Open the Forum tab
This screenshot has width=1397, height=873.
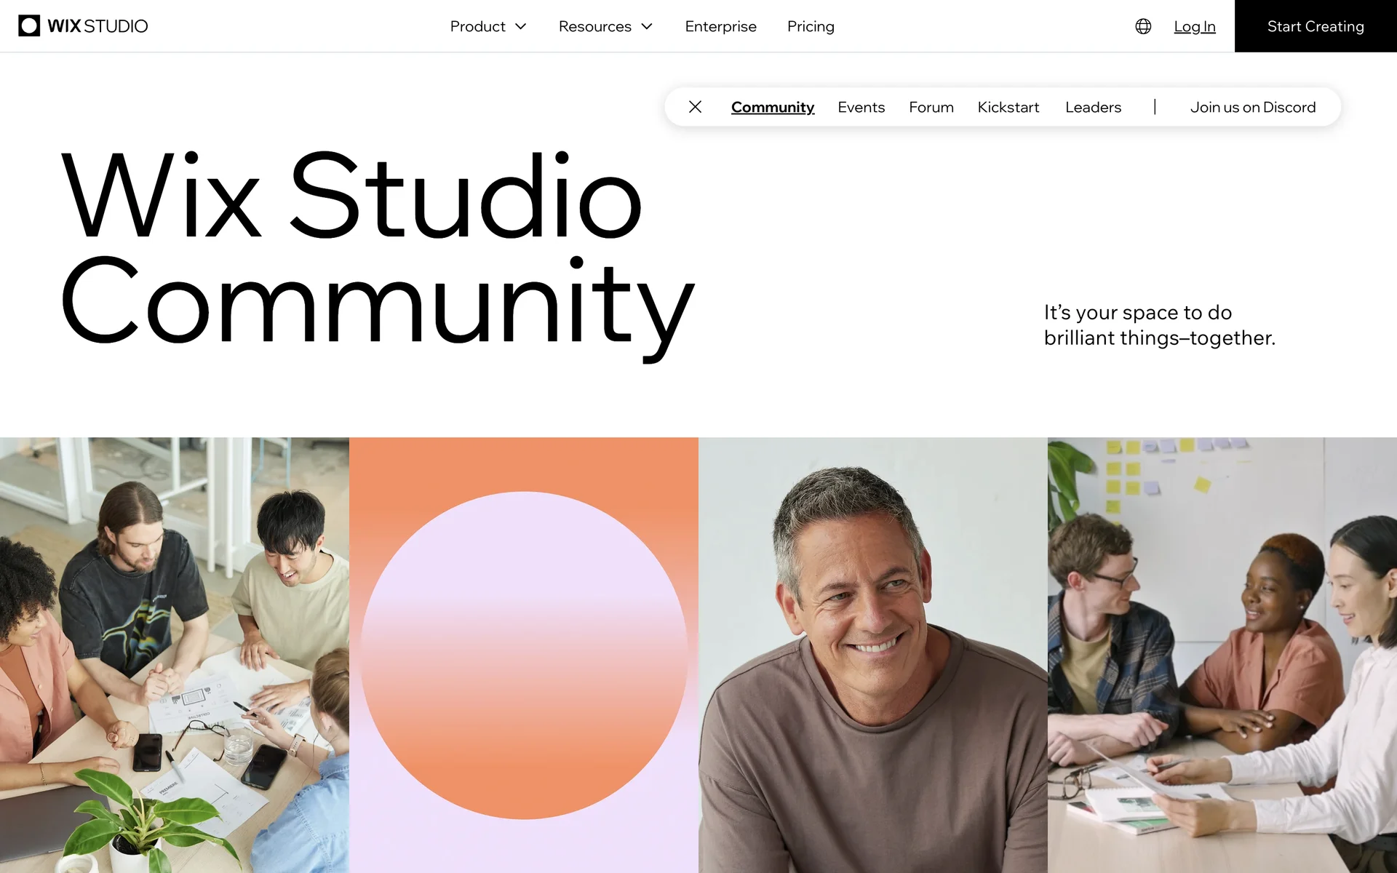tap(931, 107)
